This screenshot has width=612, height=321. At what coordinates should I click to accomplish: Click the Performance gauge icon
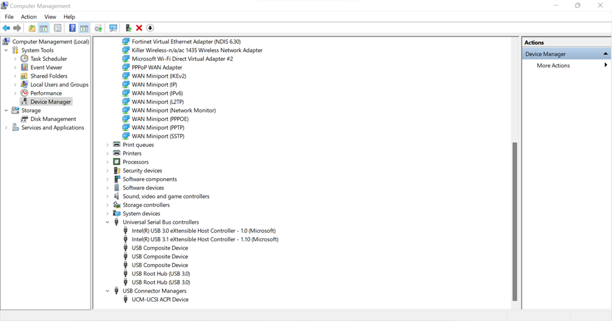24,93
